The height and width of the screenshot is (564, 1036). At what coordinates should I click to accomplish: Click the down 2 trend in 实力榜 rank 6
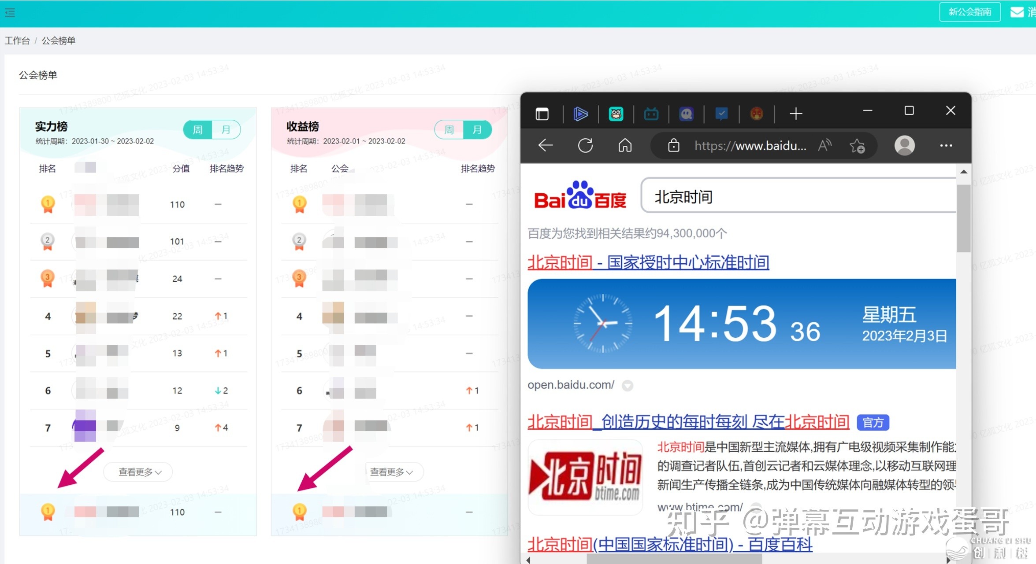point(221,391)
